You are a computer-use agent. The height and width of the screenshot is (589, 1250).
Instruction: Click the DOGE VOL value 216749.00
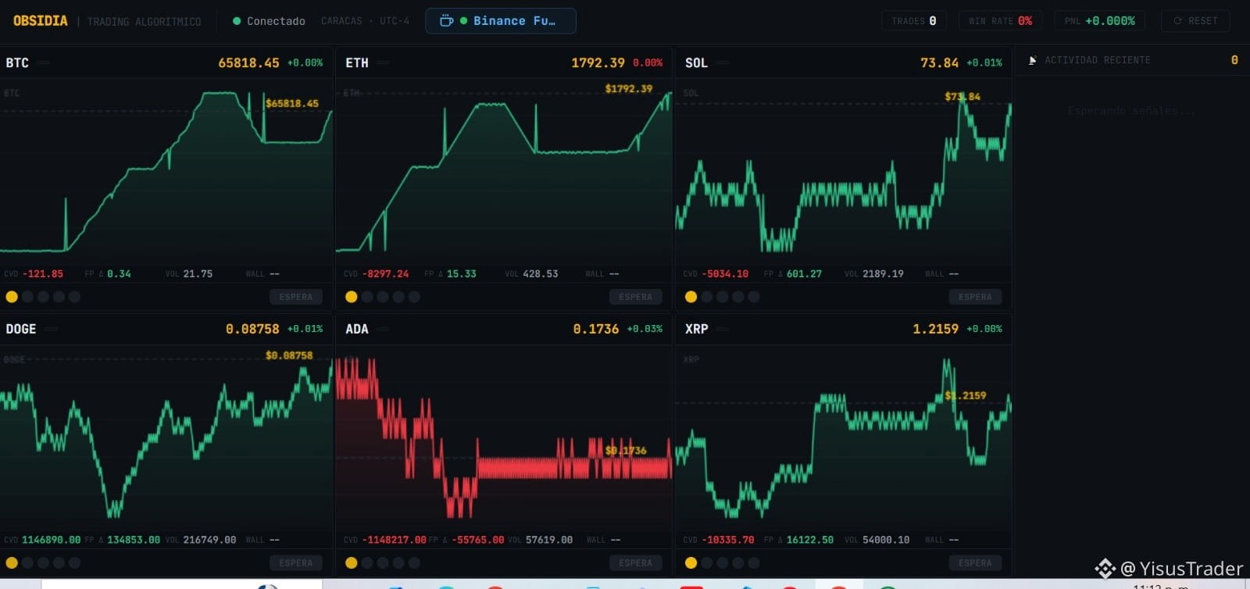pyautogui.click(x=209, y=540)
